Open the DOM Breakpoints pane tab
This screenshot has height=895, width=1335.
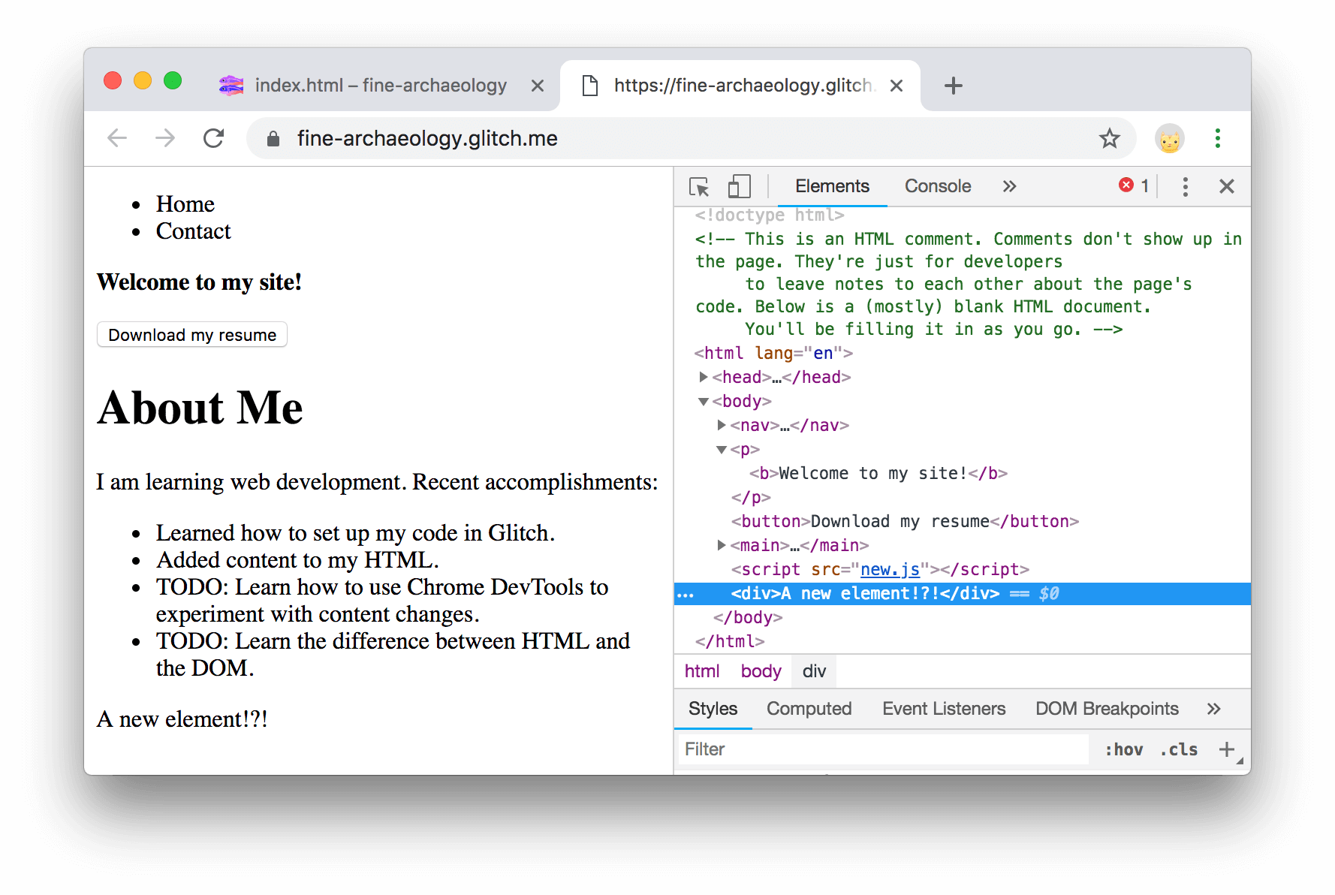pyautogui.click(x=1107, y=709)
